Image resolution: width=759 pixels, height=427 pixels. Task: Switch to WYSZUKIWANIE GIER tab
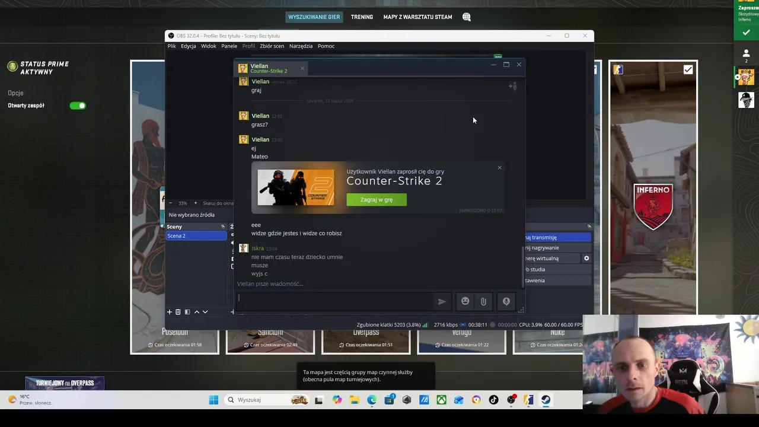tap(314, 17)
